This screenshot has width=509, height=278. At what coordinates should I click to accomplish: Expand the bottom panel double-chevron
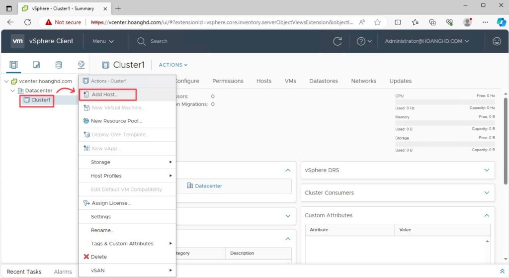502,271
